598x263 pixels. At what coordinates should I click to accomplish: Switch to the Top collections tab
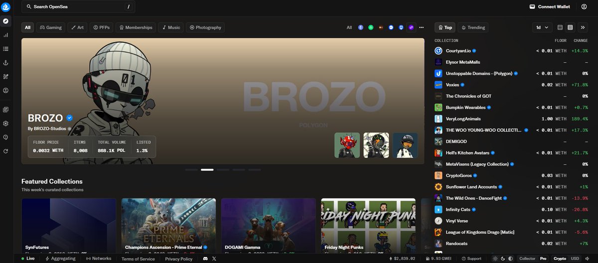pos(445,27)
